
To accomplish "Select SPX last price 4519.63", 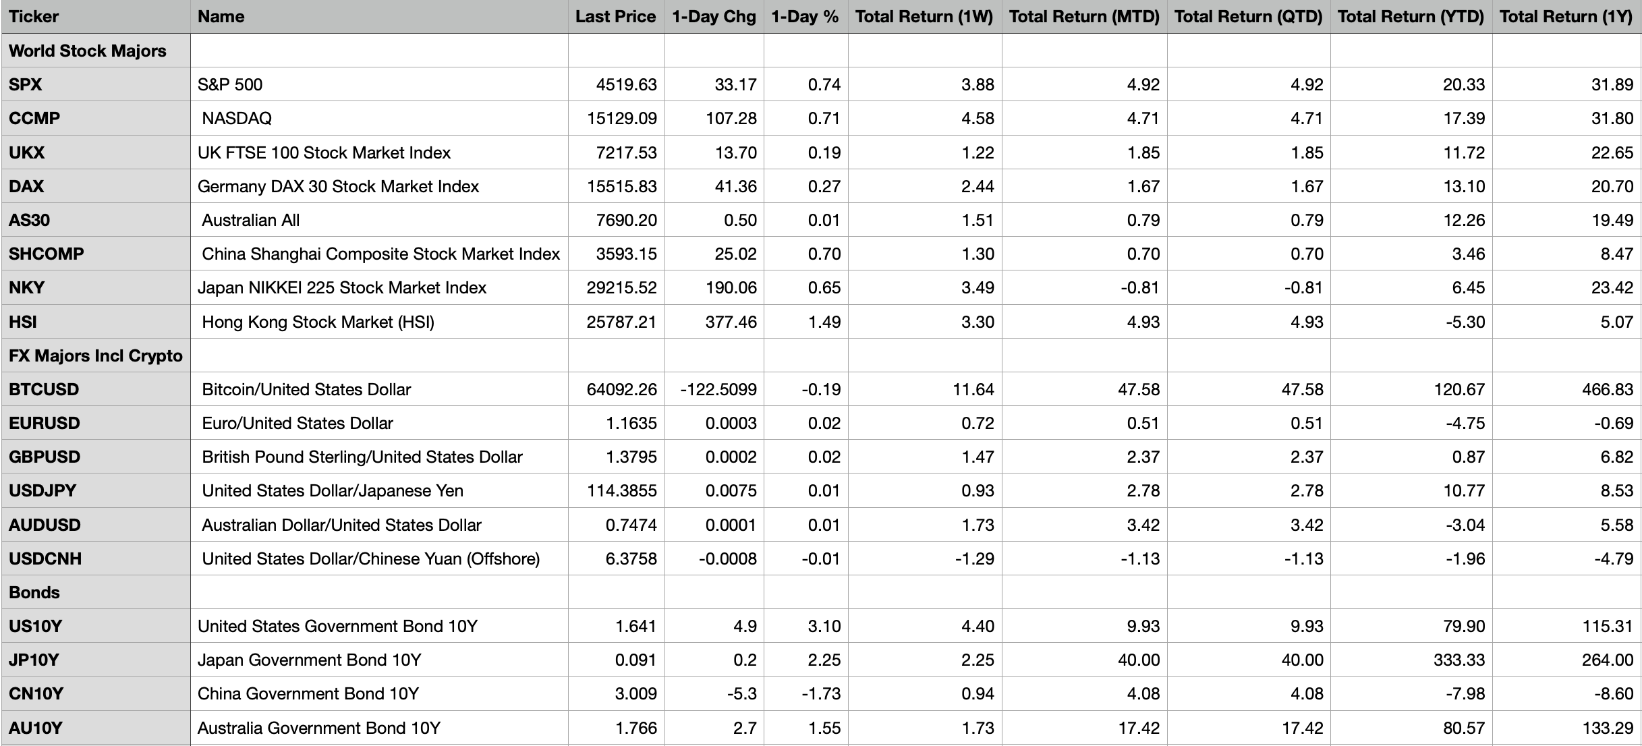I will (x=617, y=84).
